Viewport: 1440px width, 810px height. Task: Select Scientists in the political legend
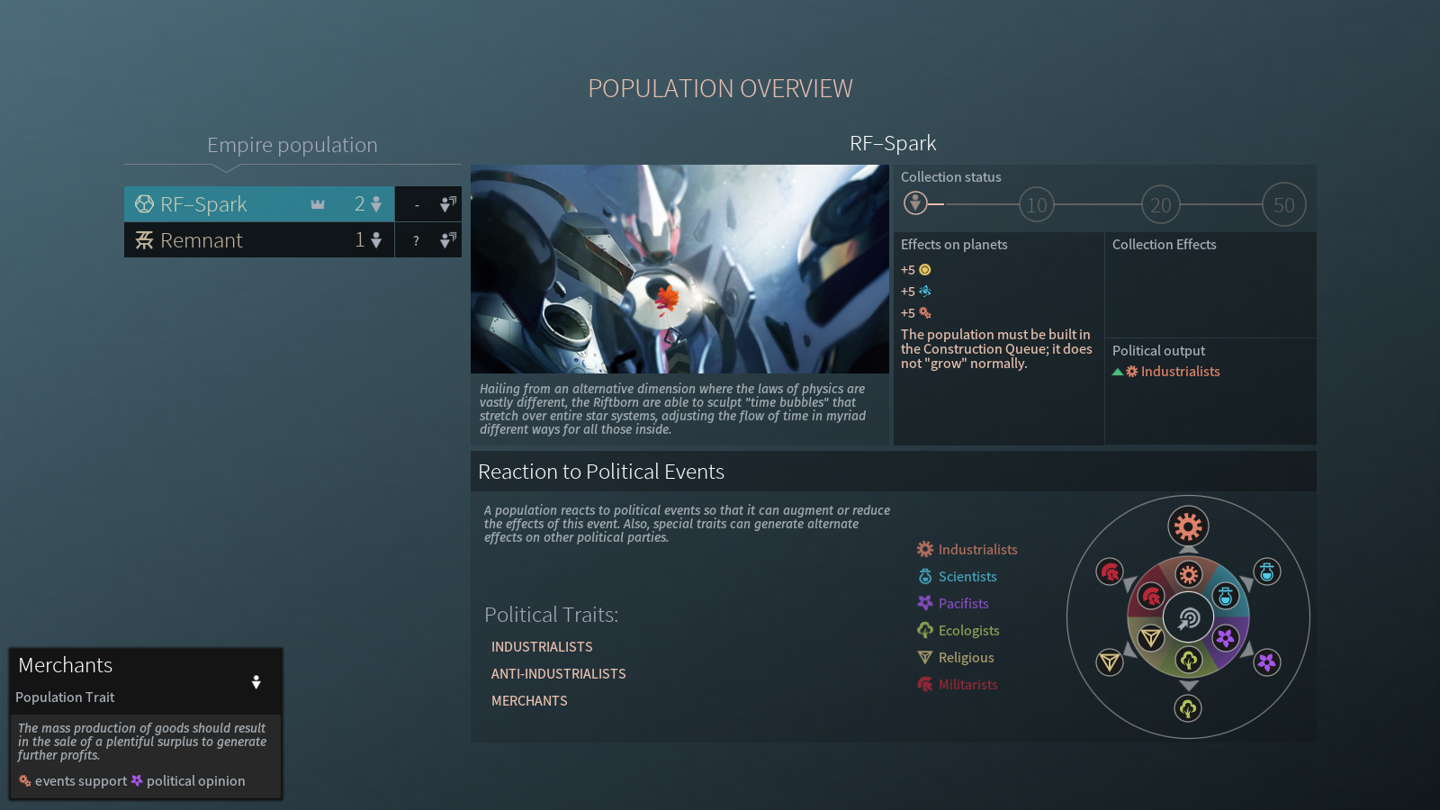tap(957, 576)
